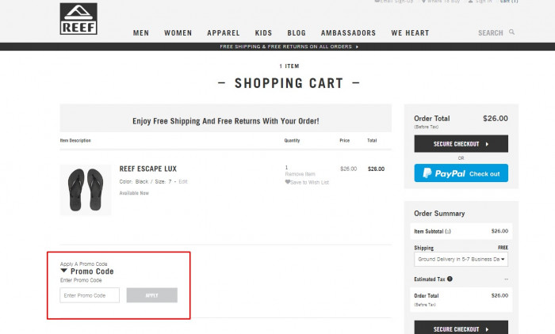
Task: Click the Estimated Tax info icon
Action: pyautogui.click(x=450, y=279)
